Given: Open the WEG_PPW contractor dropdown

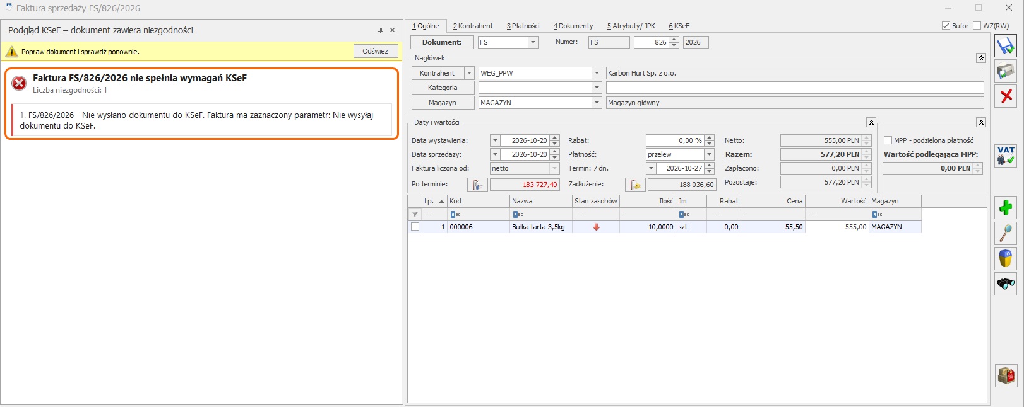Looking at the screenshot, I should (597, 73).
